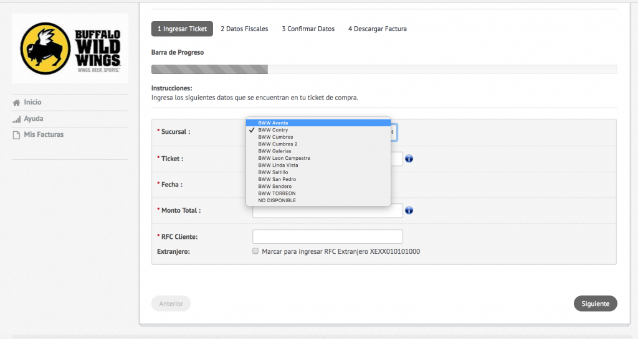Click the Sucursal dropdown arrows
Image resolution: width=638 pixels, height=339 pixels.
pos(393,132)
